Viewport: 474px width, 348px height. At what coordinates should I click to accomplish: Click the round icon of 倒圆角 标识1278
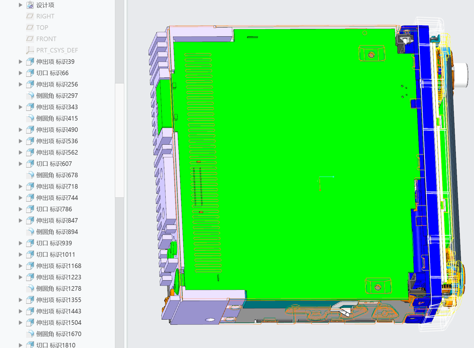tap(30, 288)
